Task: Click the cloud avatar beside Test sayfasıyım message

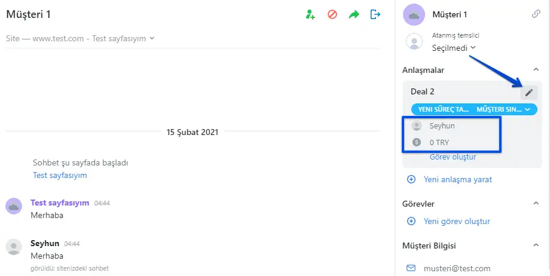Action: [14, 206]
